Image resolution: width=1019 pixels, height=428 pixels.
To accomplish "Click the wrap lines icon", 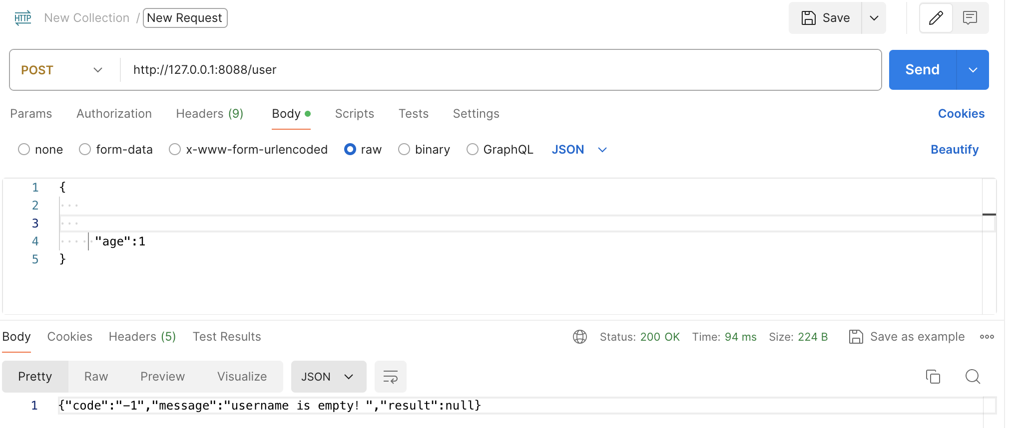I will point(390,377).
